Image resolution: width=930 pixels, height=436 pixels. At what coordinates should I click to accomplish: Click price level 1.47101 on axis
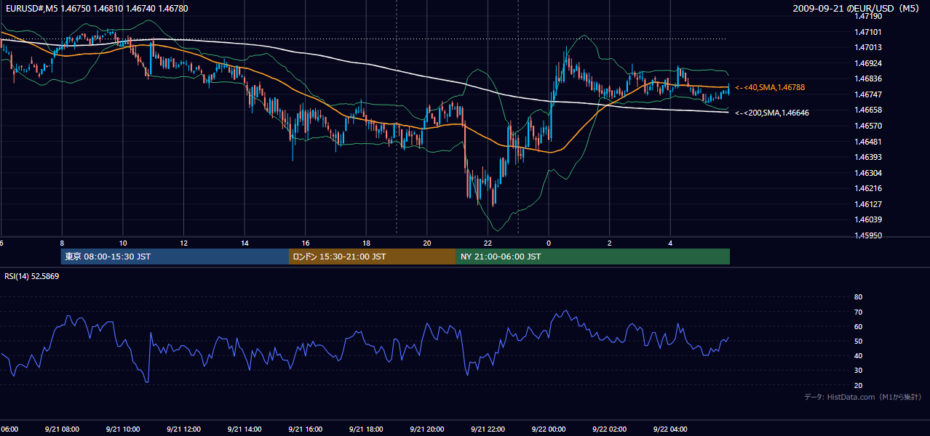(869, 32)
